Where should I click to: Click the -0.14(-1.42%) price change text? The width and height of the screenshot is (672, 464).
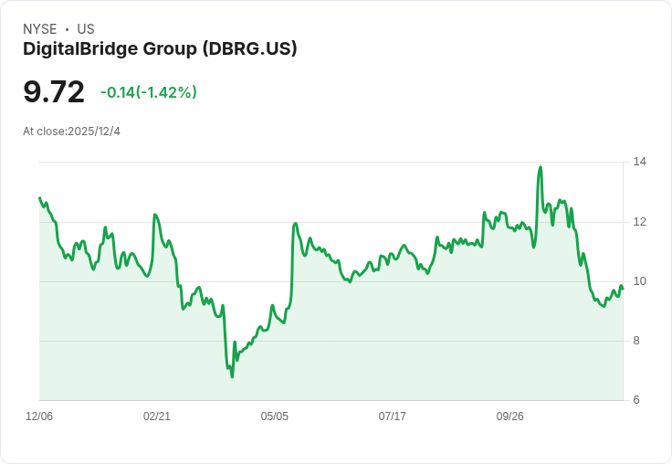click(148, 92)
